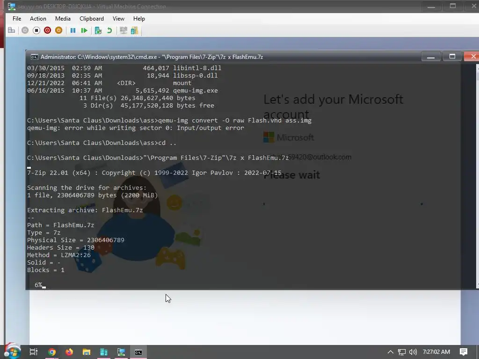Open File Explorer from the taskbar

click(x=87, y=352)
